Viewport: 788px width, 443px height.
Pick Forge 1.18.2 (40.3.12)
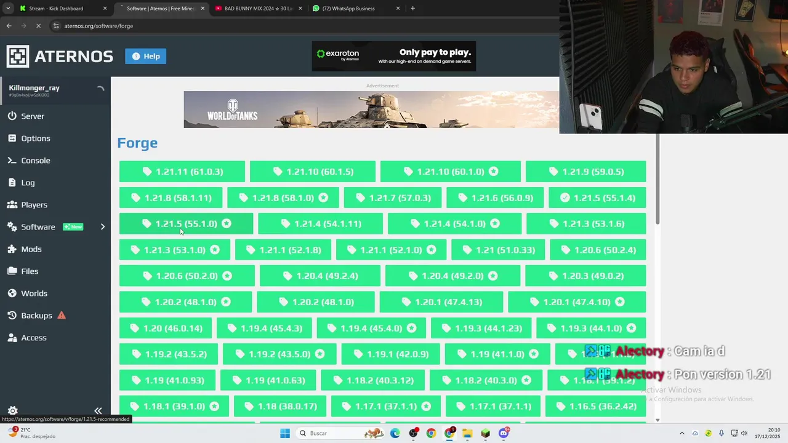click(372, 380)
